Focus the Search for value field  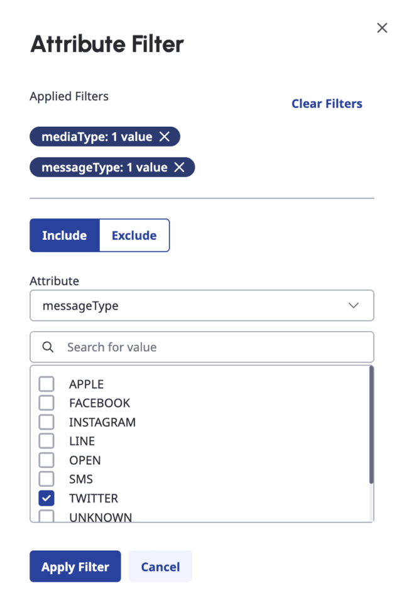(x=214, y=347)
